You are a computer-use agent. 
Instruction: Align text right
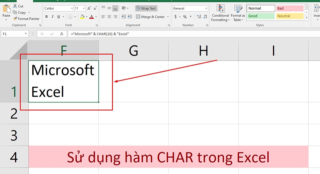coord(115,17)
